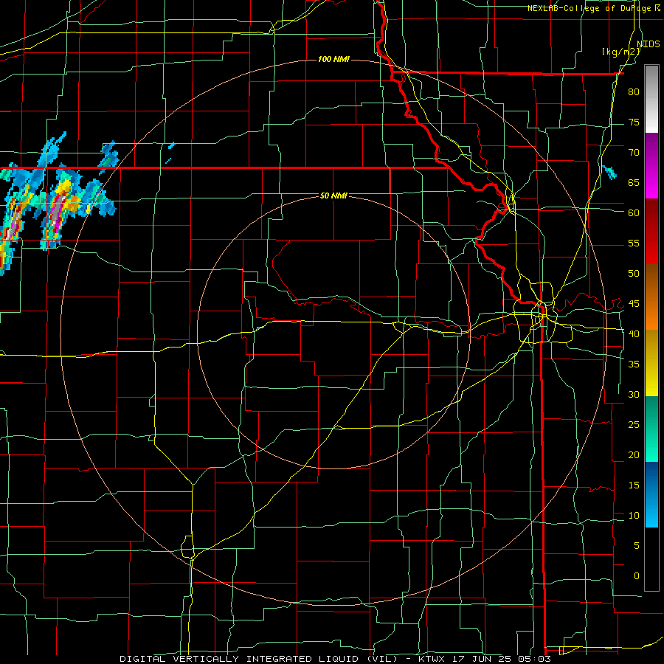Click the 80 value on color scale

pos(634,92)
